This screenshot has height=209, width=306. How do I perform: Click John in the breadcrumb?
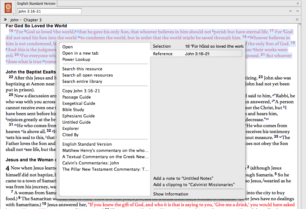tap(14, 20)
